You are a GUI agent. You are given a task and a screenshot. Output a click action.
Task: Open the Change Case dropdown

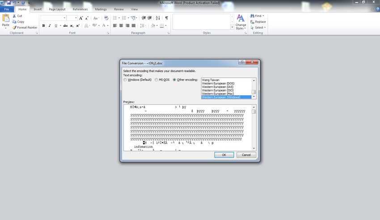[96, 18]
